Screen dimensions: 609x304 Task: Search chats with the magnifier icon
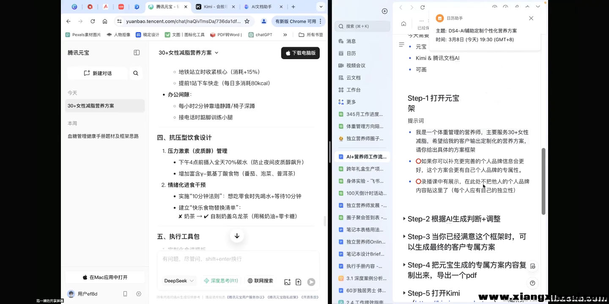point(136,73)
